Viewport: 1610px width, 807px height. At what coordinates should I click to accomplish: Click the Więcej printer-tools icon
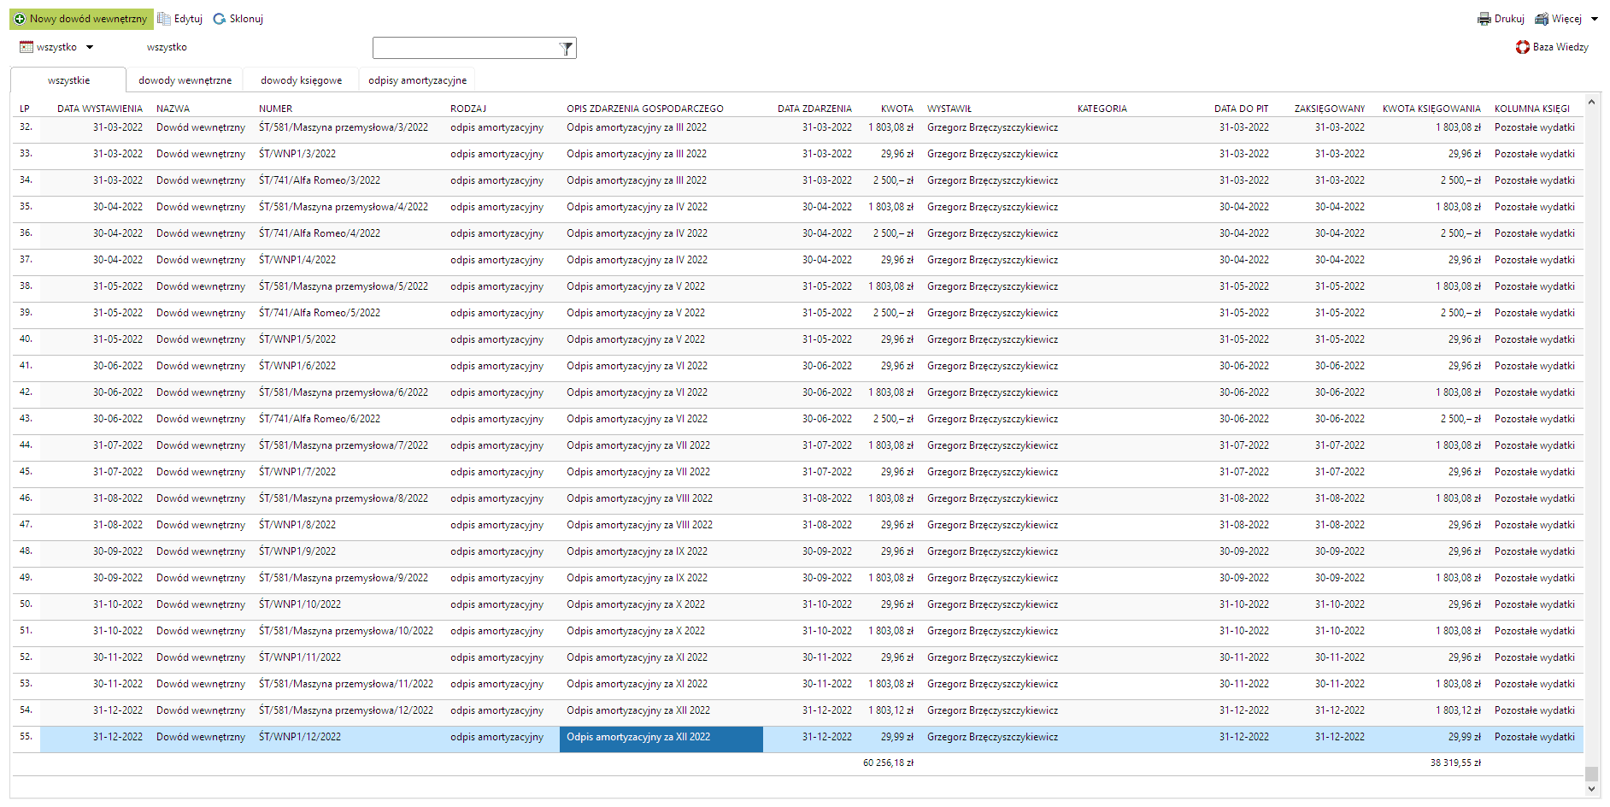tap(1542, 19)
